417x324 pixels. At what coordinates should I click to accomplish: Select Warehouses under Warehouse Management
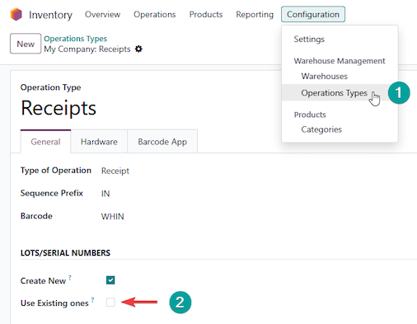point(325,76)
